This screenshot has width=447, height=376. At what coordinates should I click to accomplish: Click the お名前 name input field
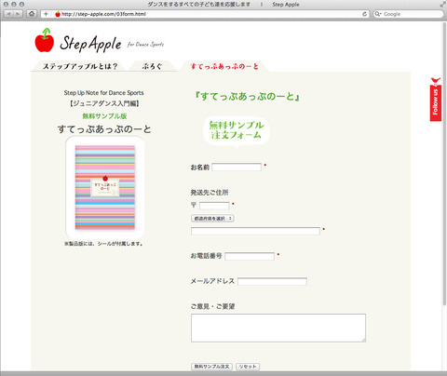click(x=237, y=168)
